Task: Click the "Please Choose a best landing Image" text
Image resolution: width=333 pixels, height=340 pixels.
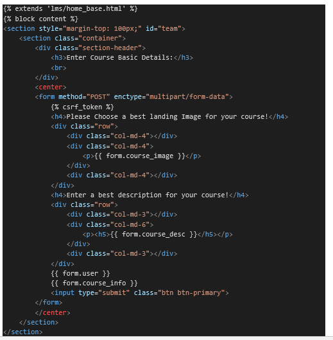Action: pyautogui.click(x=136, y=117)
